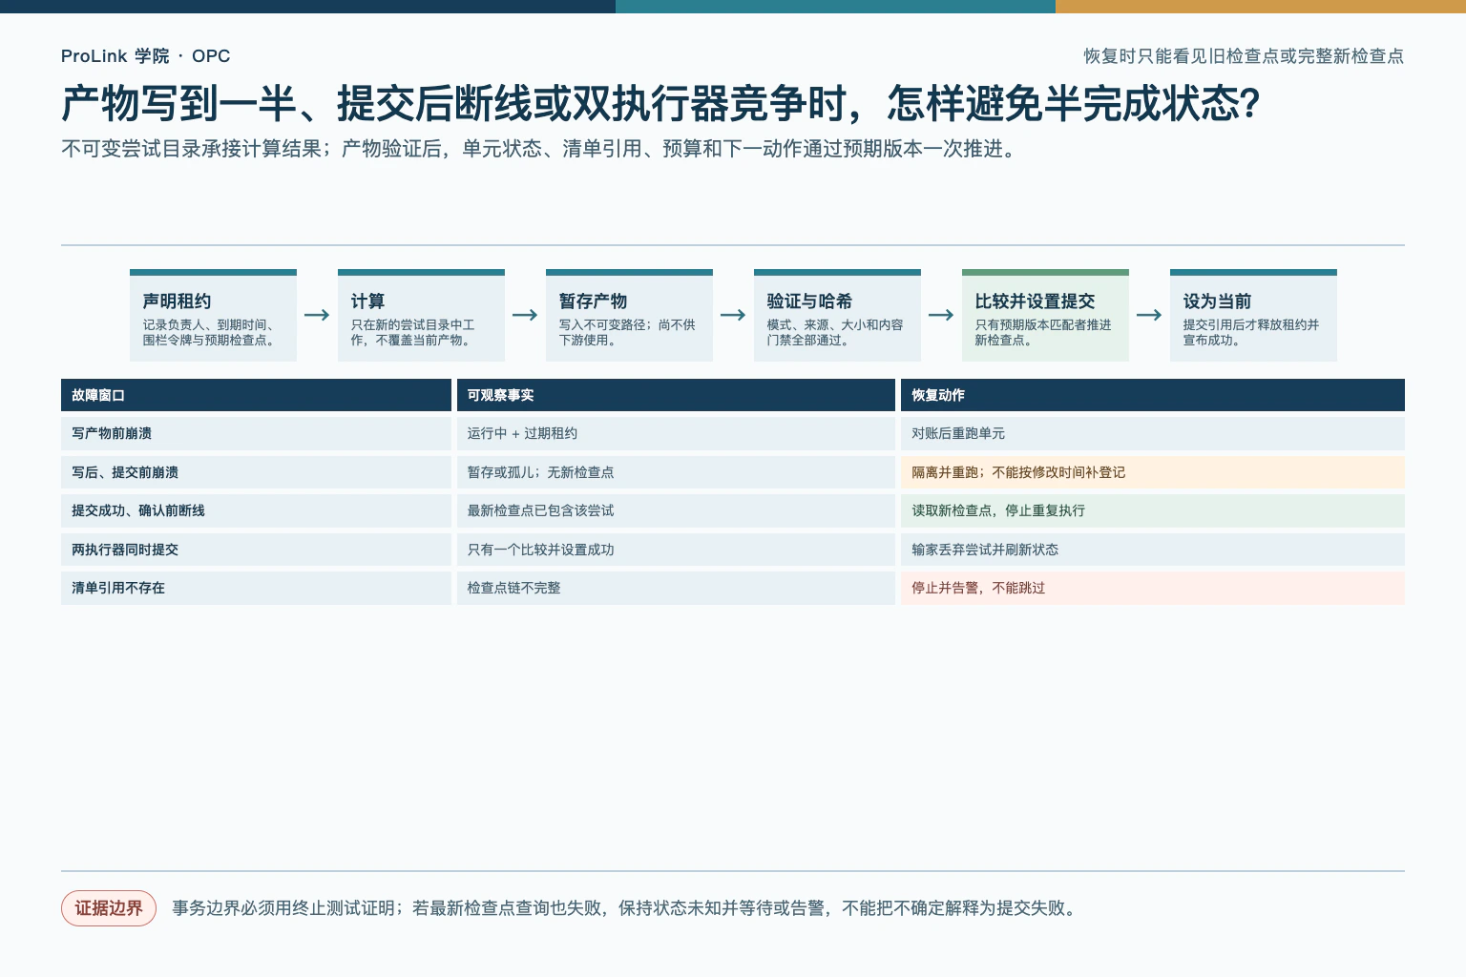Click the 对账后重跑单元 cell
Screen dimensions: 1466x977
pos(1153,433)
